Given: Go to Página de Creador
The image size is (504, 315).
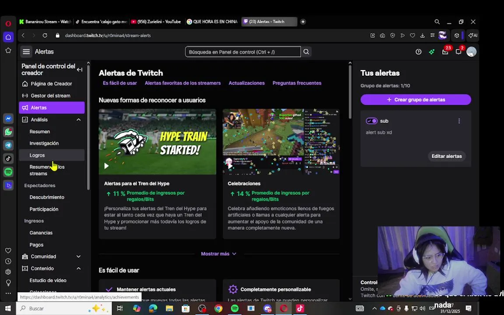Looking at the screenshot, I should pos(52,84).
